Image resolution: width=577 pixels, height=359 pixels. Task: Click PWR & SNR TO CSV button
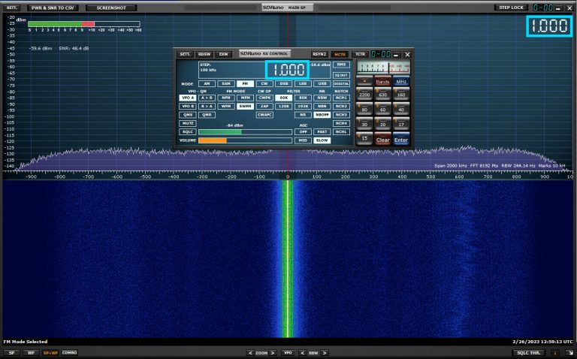[x=54, y=8]
